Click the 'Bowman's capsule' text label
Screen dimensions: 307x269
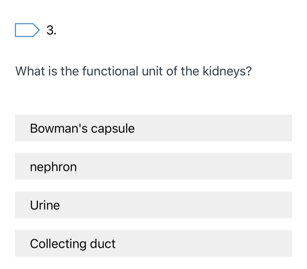(x=82, y=129)
